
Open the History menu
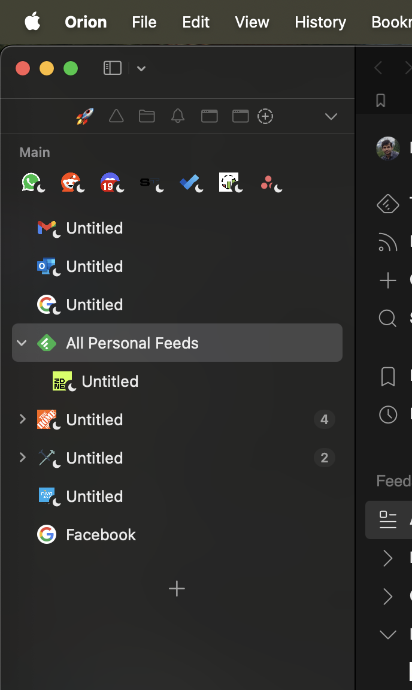(x=320, y=22)
